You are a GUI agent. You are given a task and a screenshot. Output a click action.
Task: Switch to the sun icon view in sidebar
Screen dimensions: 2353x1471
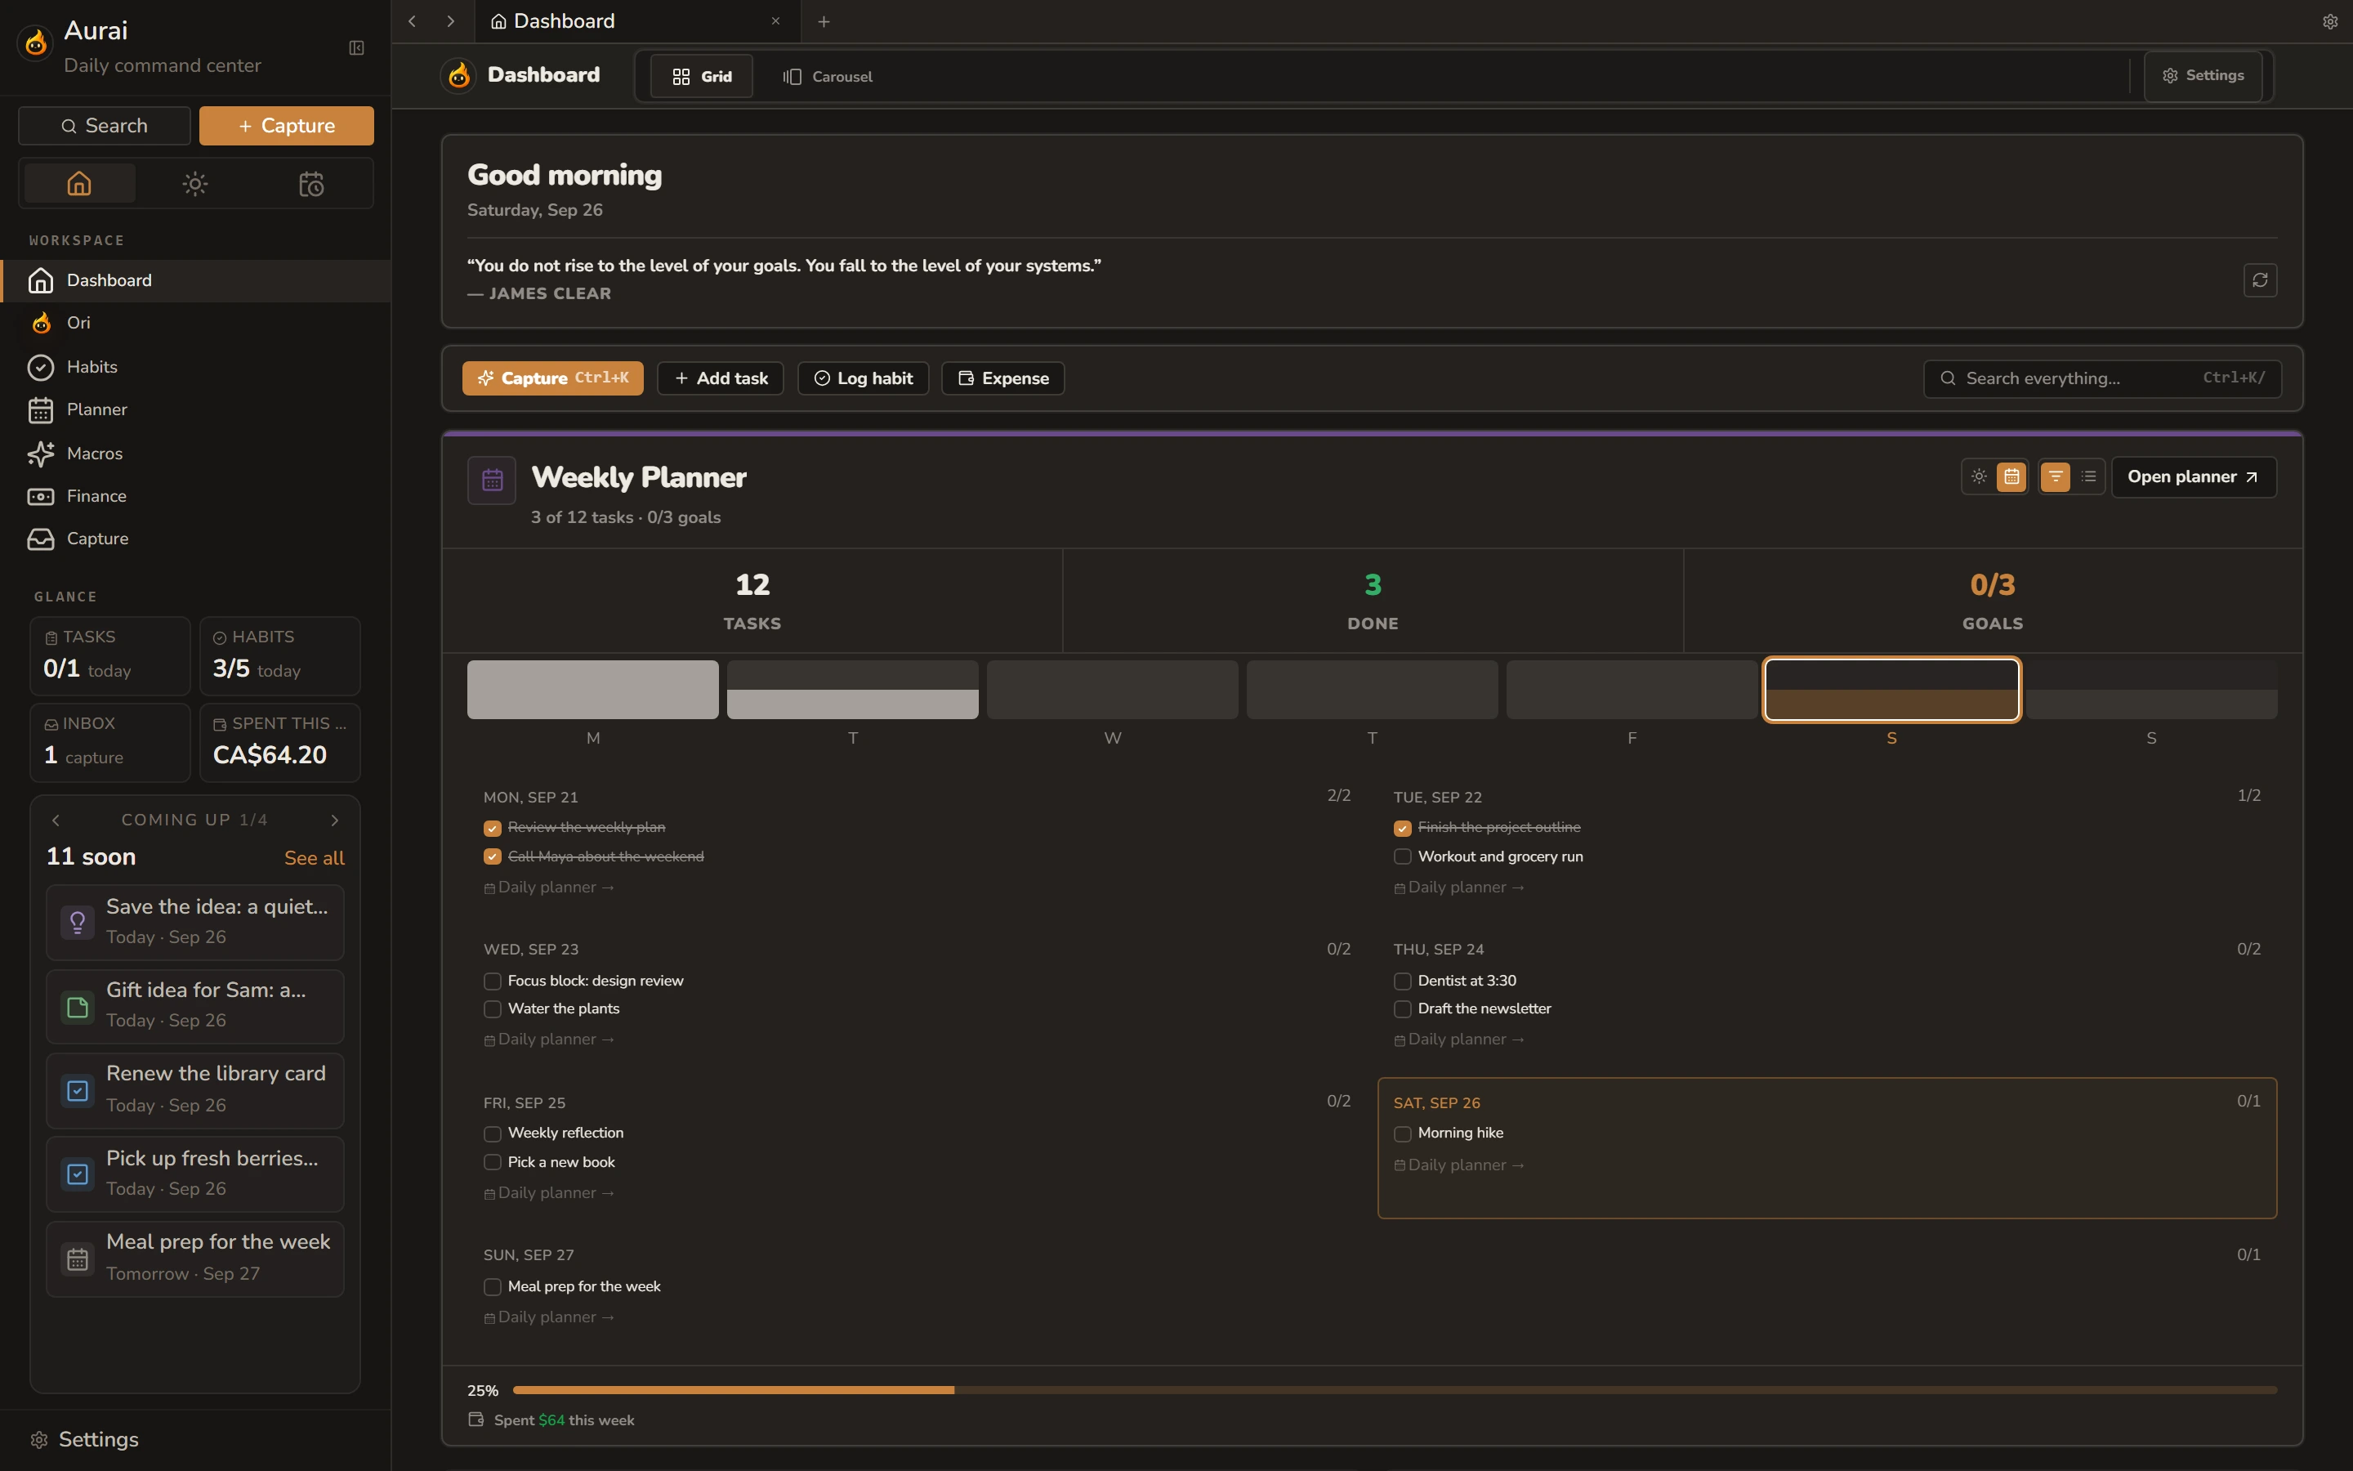coord(195,183)
